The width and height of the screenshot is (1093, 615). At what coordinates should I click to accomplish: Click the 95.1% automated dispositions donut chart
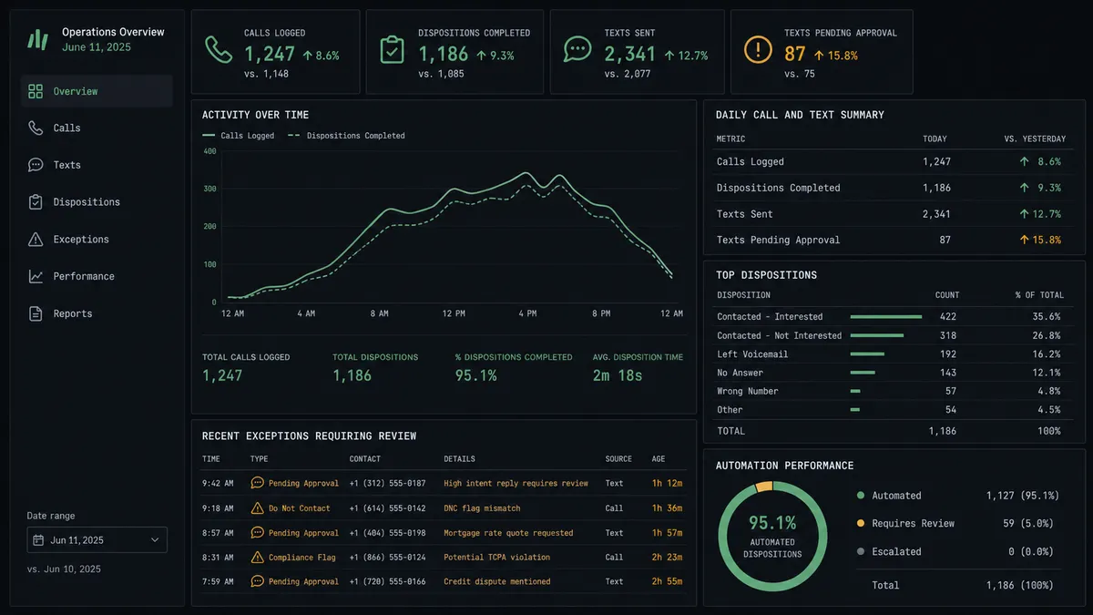(x=772, y=536)
